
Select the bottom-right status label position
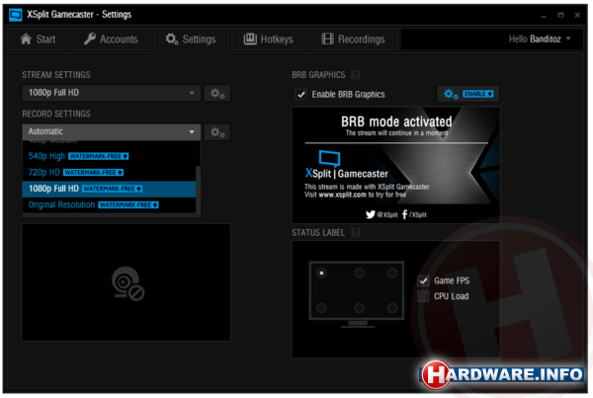pyautogui.click(x=392, y=308)
